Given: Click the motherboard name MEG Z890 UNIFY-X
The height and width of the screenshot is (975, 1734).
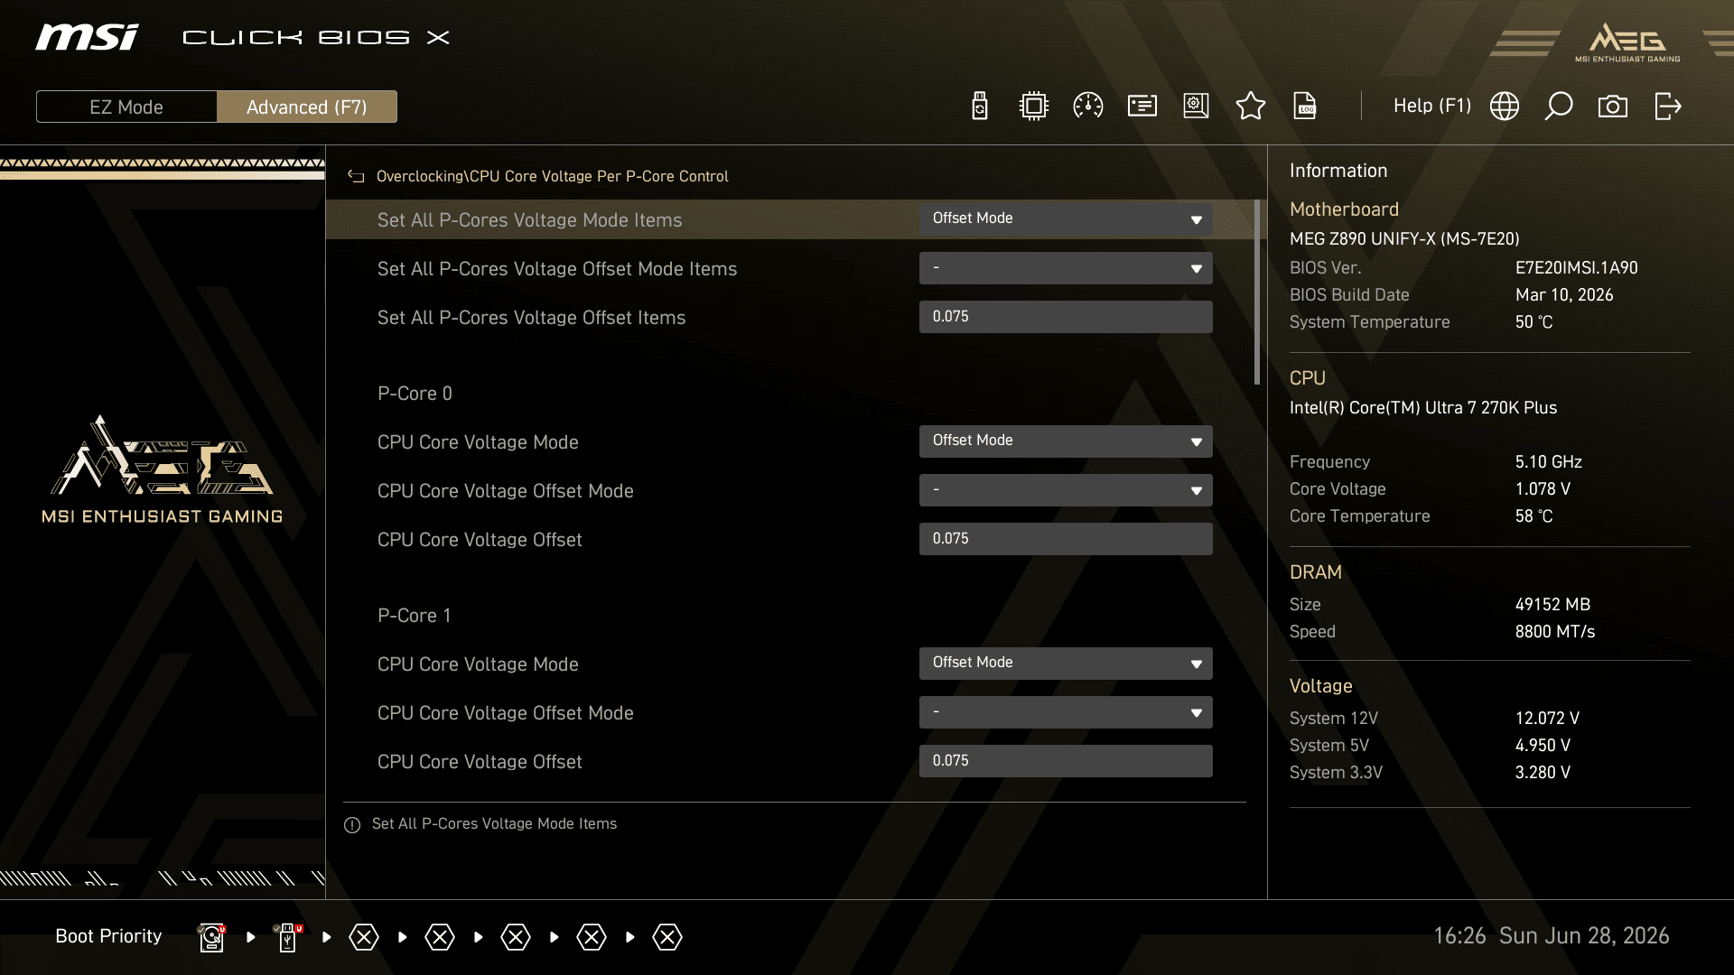Looking at the screenshot, I should point(1404,239).
